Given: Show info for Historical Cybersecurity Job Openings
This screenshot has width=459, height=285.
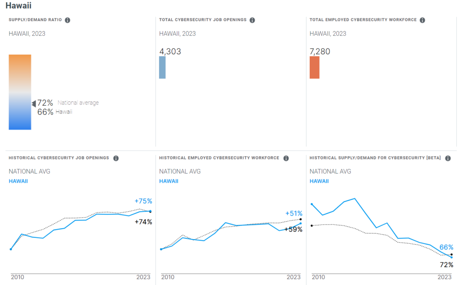Looking at the screenshot, I should 116,158.
